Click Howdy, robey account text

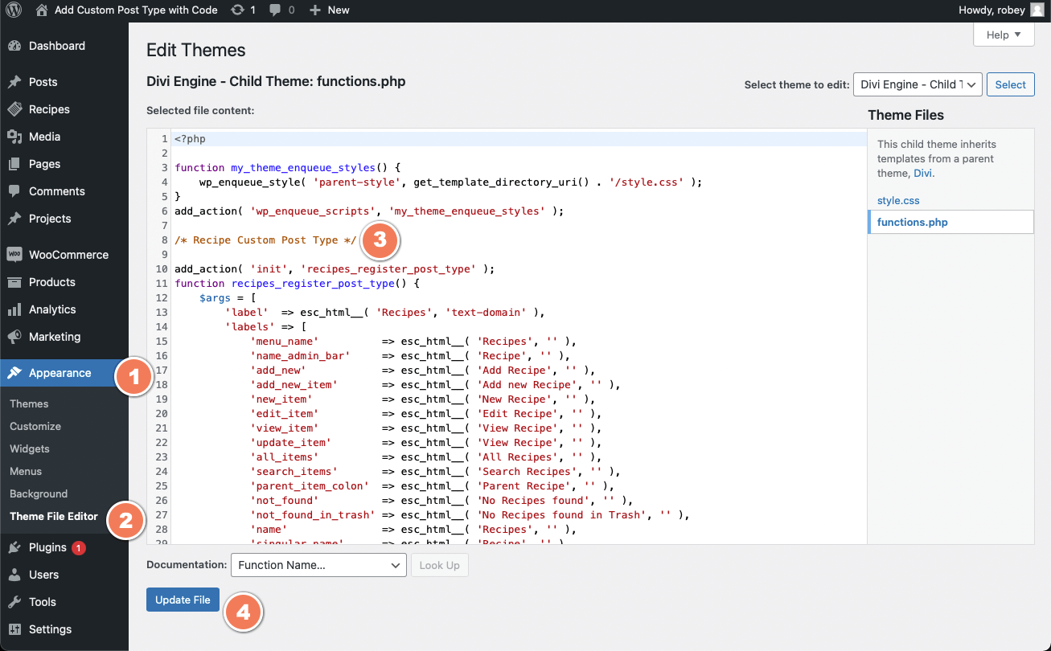[x=992, y=10]
